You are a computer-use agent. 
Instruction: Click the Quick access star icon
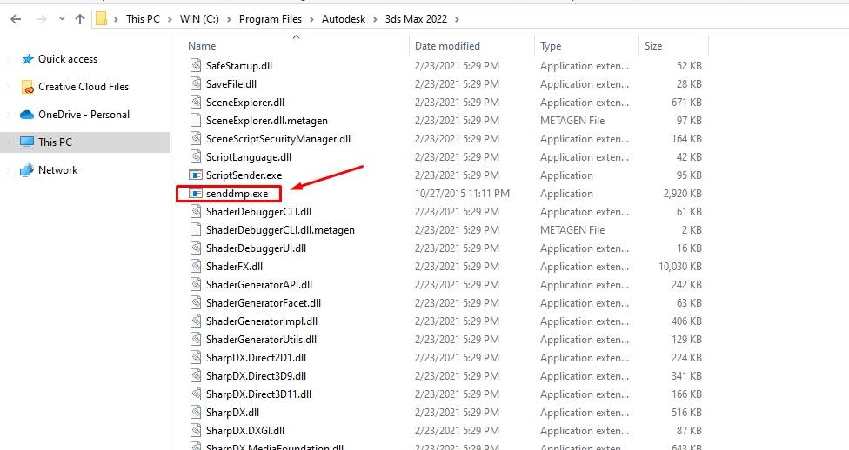27,59
